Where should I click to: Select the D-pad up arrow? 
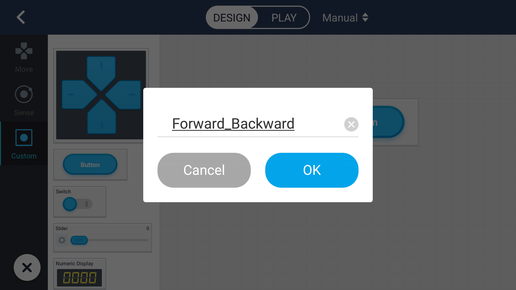(101, 73)
